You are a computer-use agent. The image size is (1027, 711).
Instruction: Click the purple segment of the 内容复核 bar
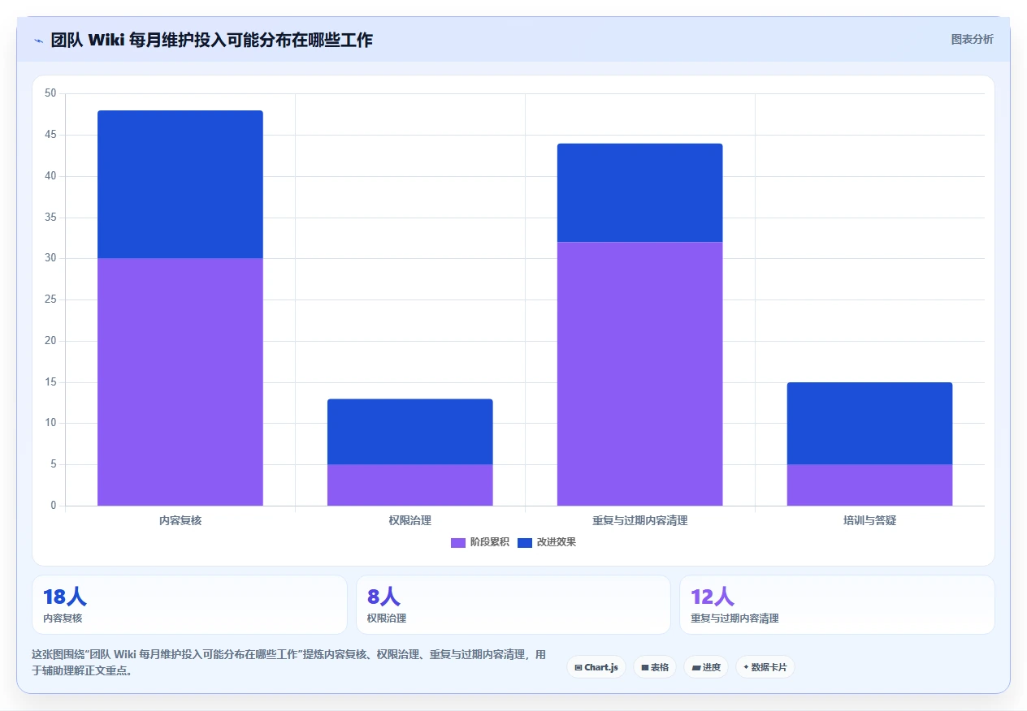tap(180, 381)
